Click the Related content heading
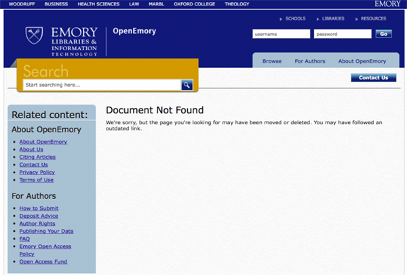The width and height of the screenshot is (407, 275). [x=50, y=115]
